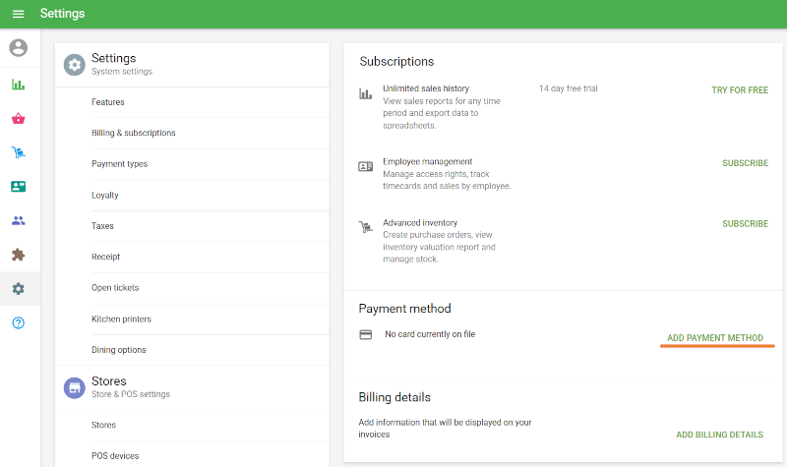787x467 pixels.
Task: Open Items shopping basket icon in sidebar
Action: click(18, 118)
